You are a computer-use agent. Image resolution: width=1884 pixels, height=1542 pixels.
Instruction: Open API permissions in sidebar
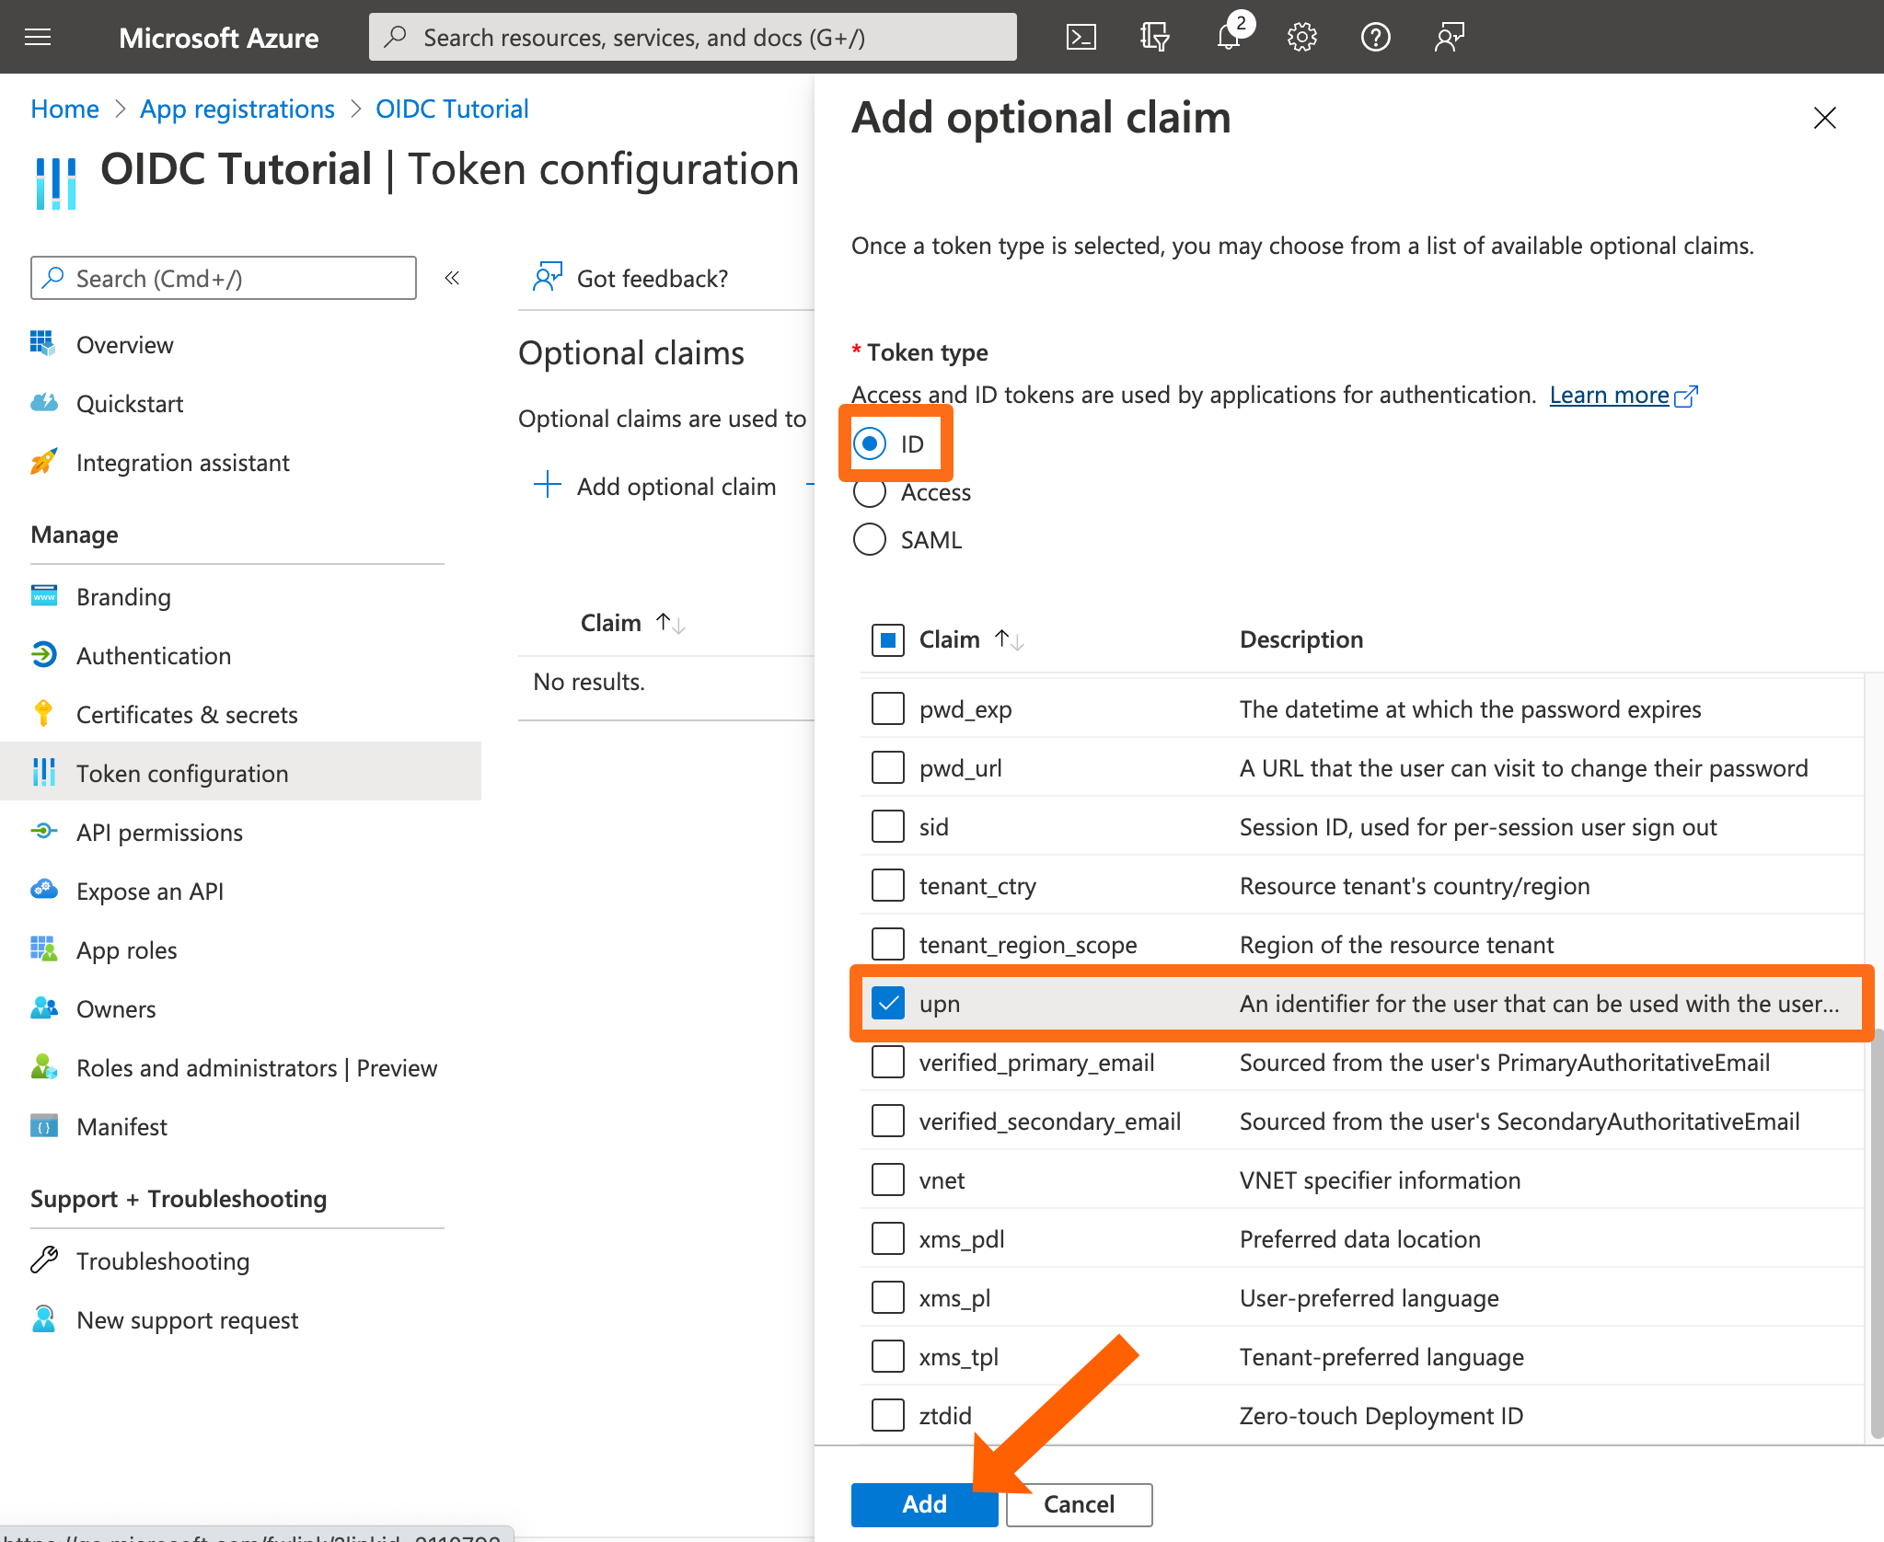click(159, 833)
